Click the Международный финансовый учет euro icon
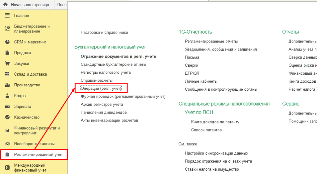 (7, 168)
